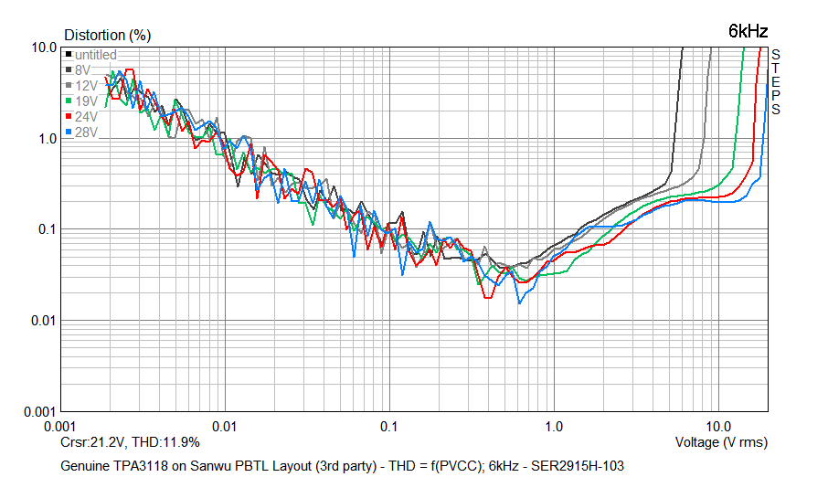Viewport: 828px width, 477px height.
Task: Select the green 19V legend square
Action: point(69,101)
